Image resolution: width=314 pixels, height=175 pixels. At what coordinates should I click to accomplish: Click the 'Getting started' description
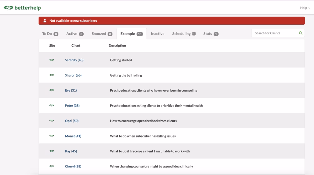pyautogui.click(x=121, y=60)
